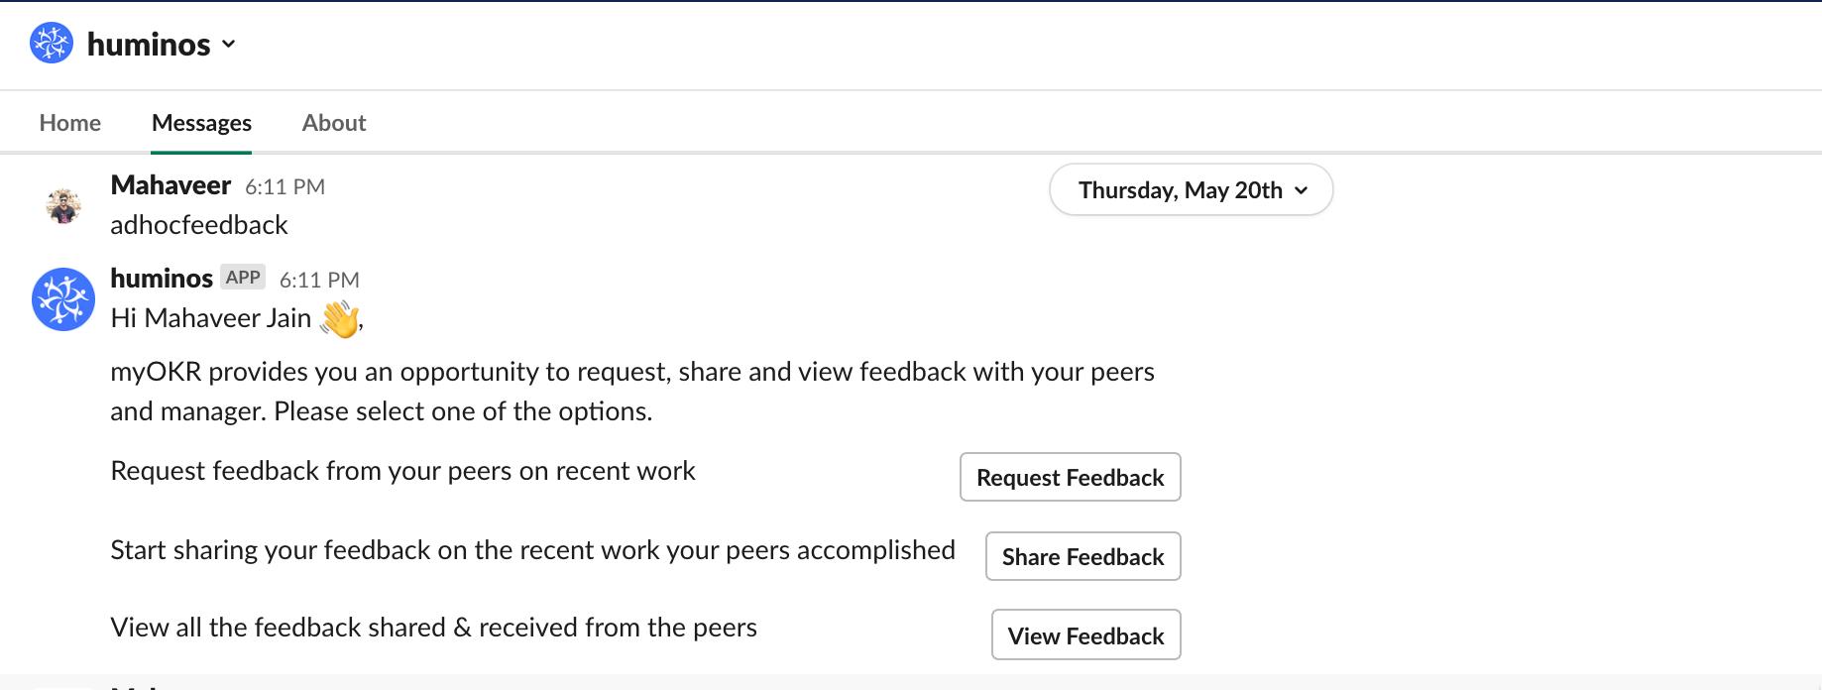Open Mahaveer's sender name
This screenshot has width=1822, height=690.
click(x=171, y=185)
